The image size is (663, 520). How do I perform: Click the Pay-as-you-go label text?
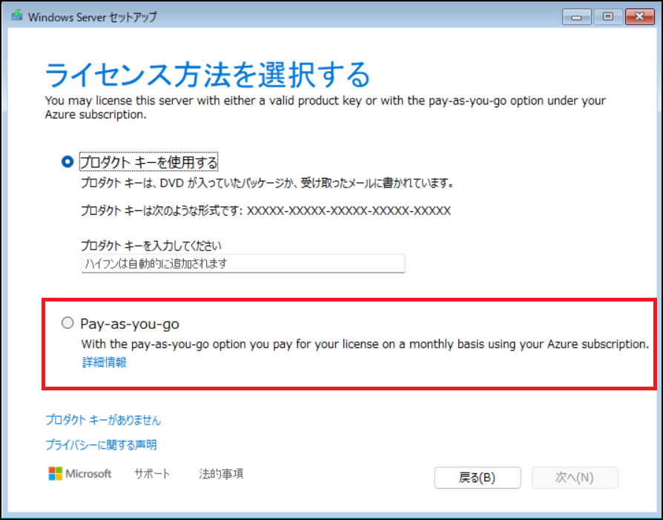(x=130, y=323)
